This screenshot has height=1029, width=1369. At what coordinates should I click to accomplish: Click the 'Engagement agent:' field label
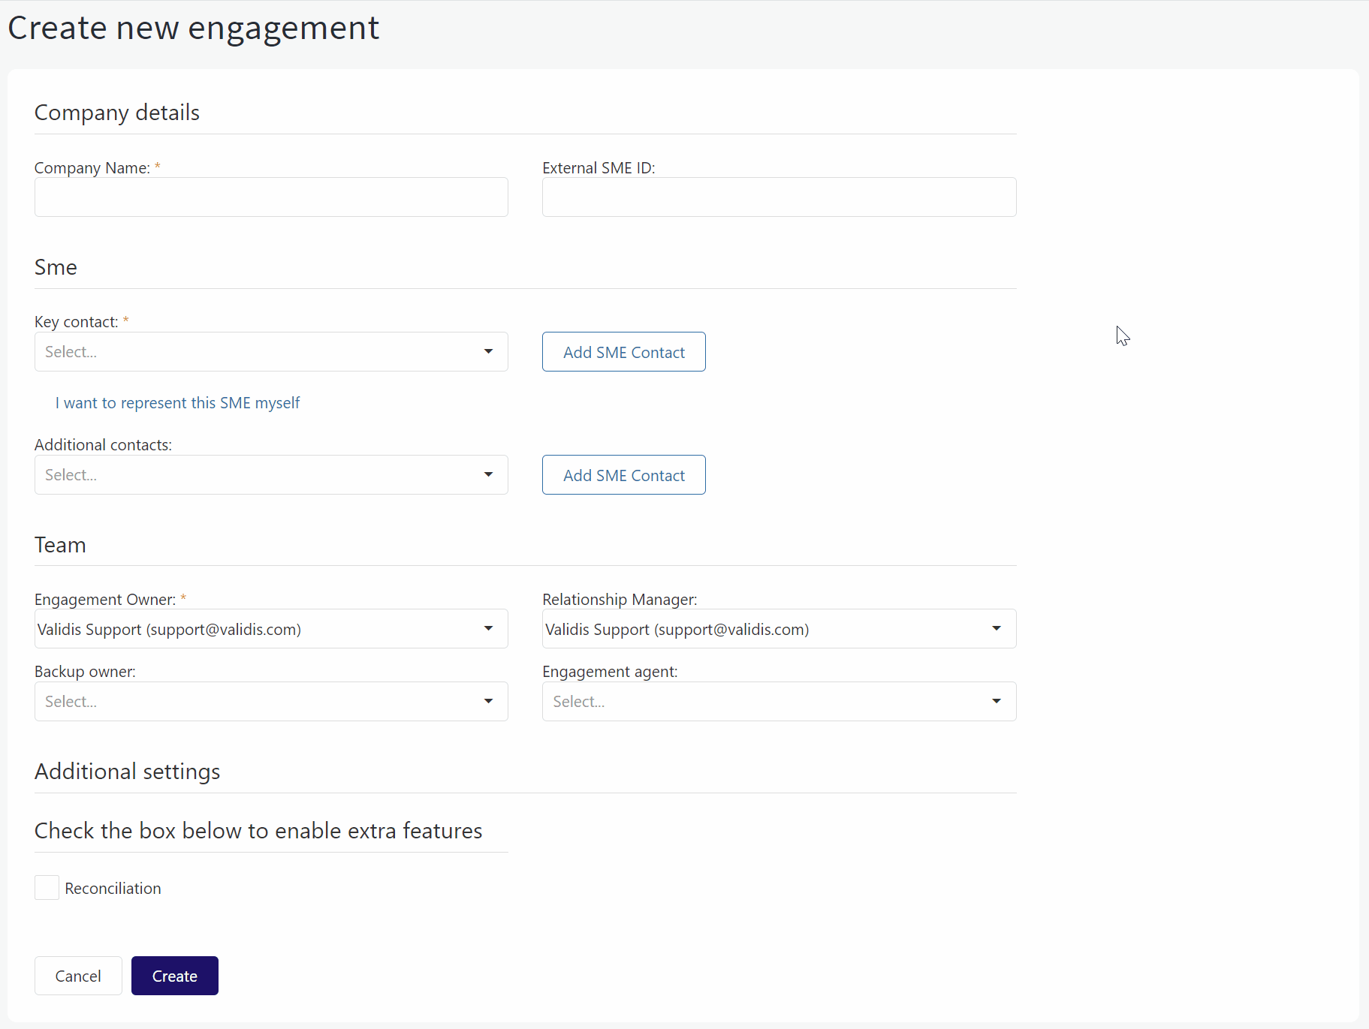coord(610,672)
